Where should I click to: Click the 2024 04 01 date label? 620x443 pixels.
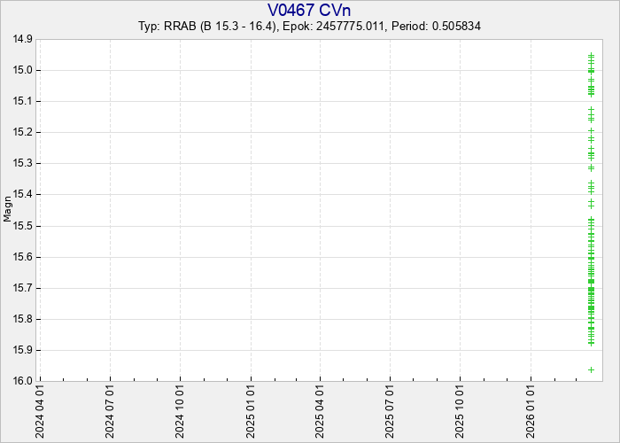point(40,410)
